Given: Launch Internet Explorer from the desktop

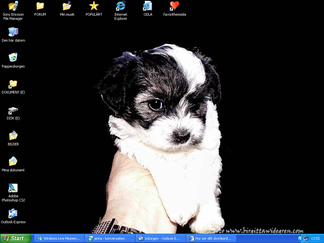Looking at the screenshot, I should 121,6.
